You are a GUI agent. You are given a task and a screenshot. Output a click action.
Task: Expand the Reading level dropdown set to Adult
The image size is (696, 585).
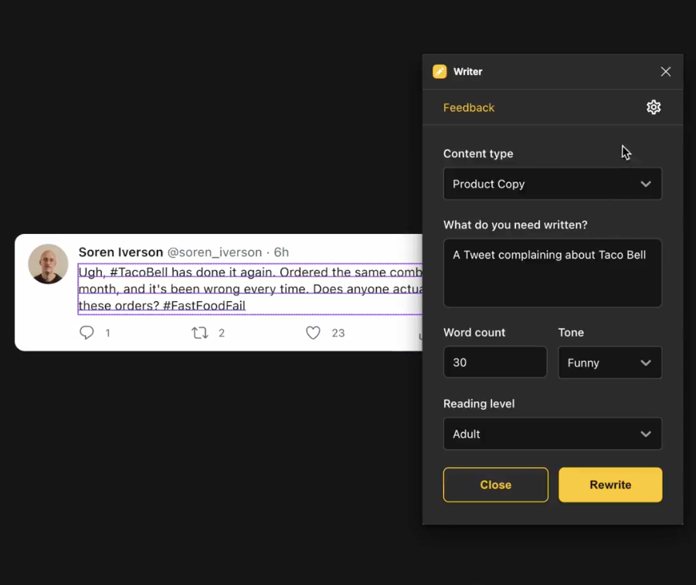tap(552, 434)
